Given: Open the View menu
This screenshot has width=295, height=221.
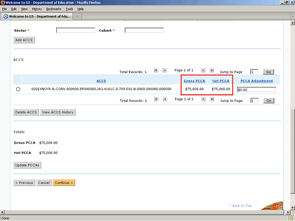Looking at the screenshot, I should tap(24, 9).
